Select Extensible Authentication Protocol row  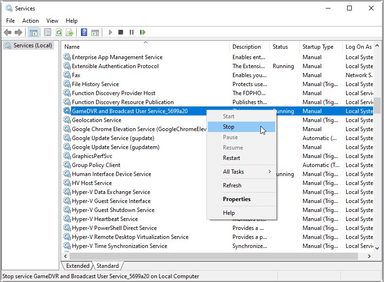218,66
